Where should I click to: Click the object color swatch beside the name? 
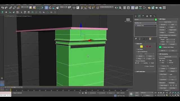coord(156,20)
